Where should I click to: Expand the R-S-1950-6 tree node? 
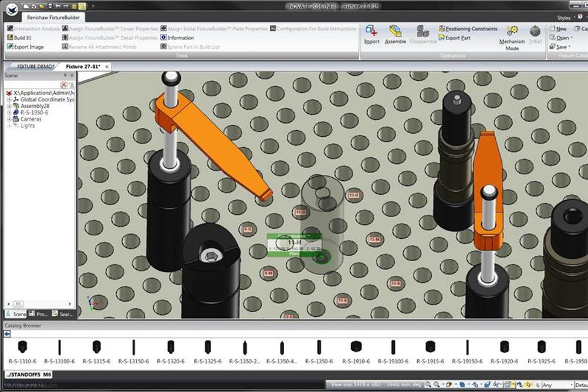(x=9, y=113)
